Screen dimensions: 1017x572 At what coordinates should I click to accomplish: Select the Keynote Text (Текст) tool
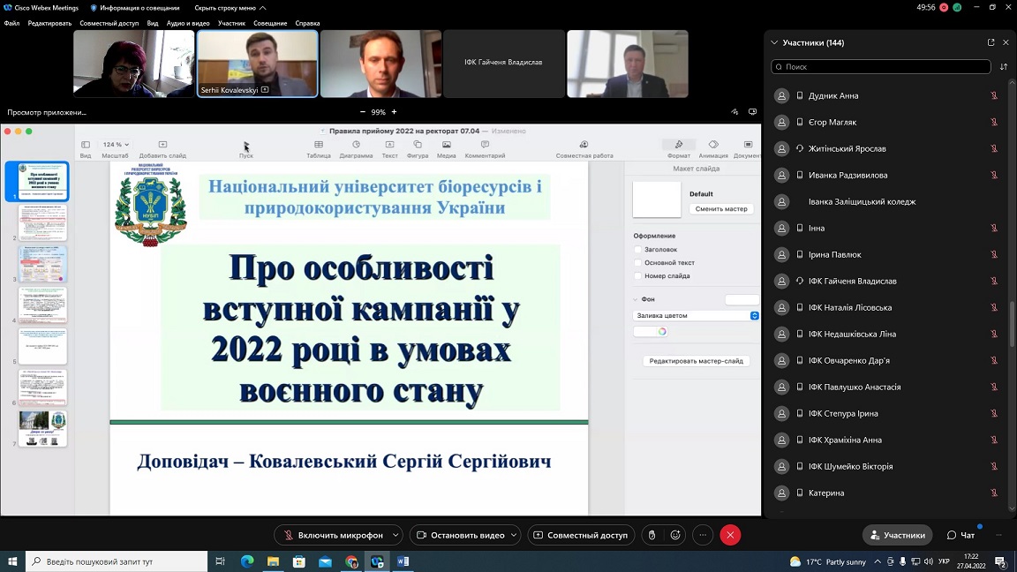click(389, 145)
